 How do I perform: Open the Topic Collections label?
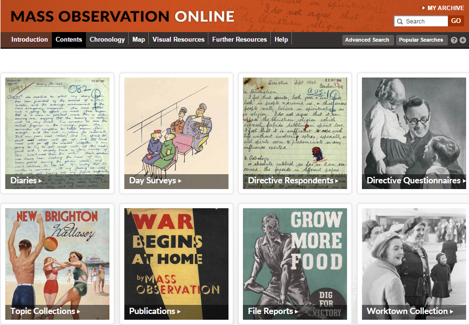pos(45,311)
